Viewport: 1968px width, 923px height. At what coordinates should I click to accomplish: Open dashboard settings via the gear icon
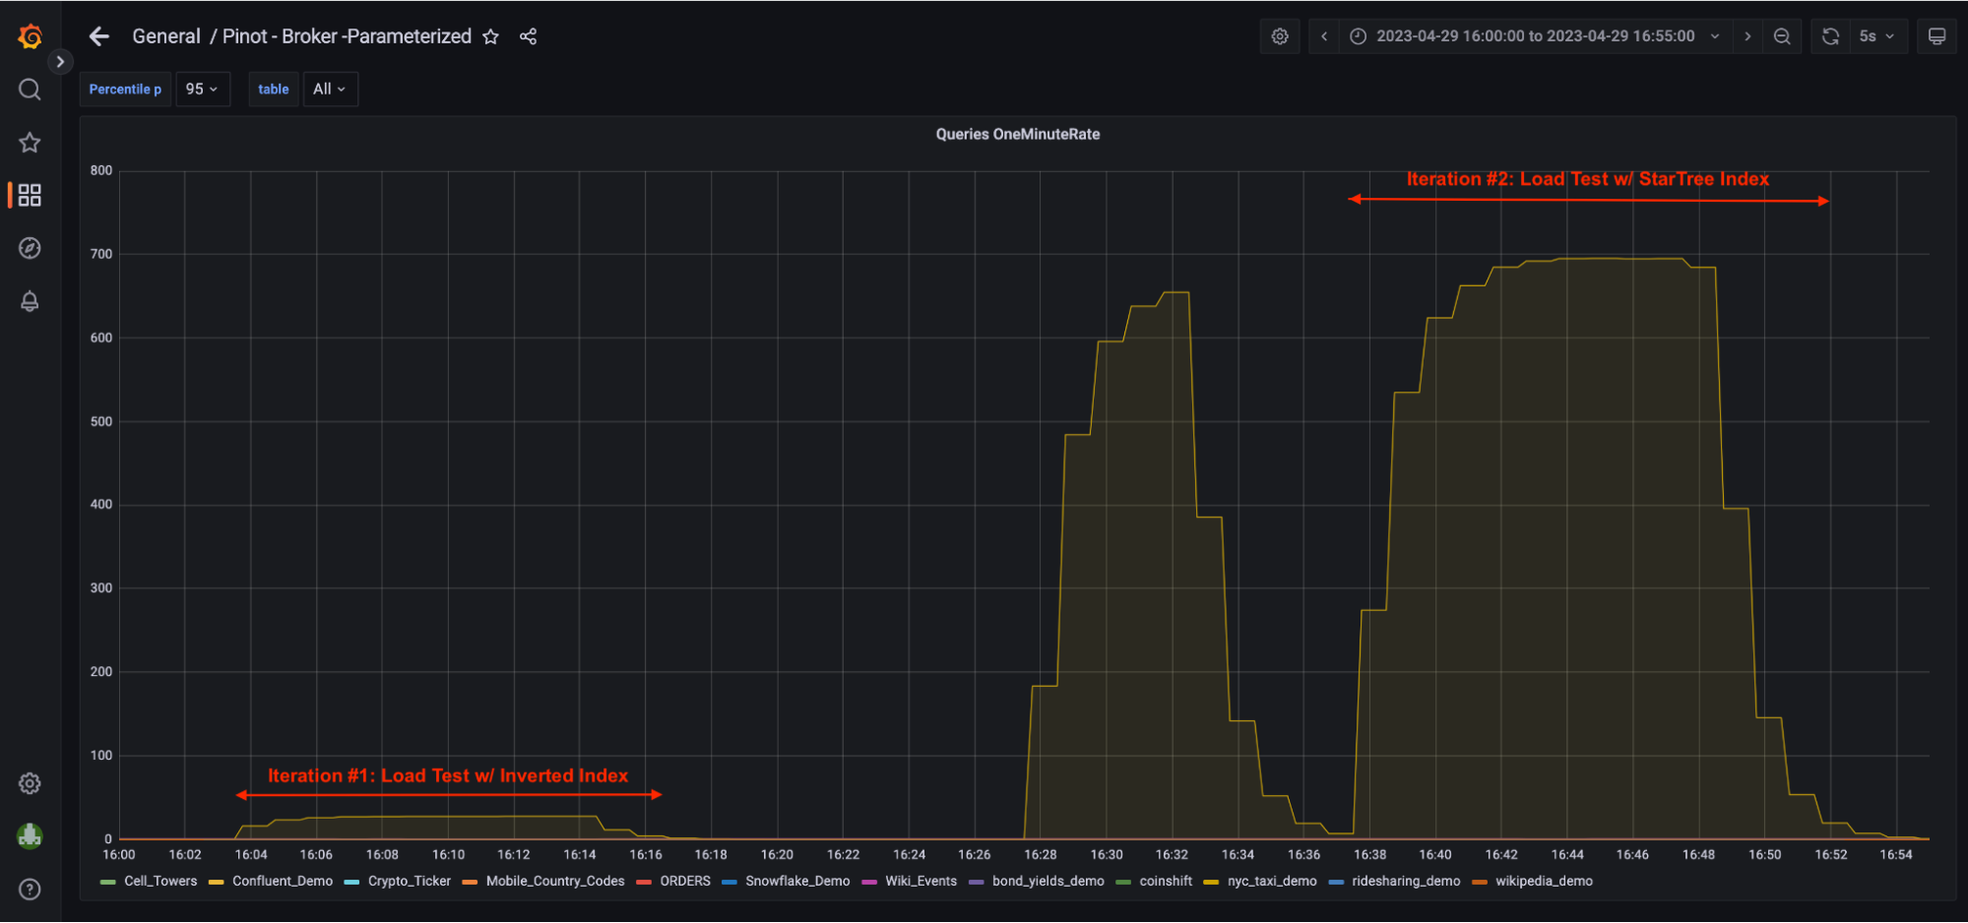tap(1279, 35)
